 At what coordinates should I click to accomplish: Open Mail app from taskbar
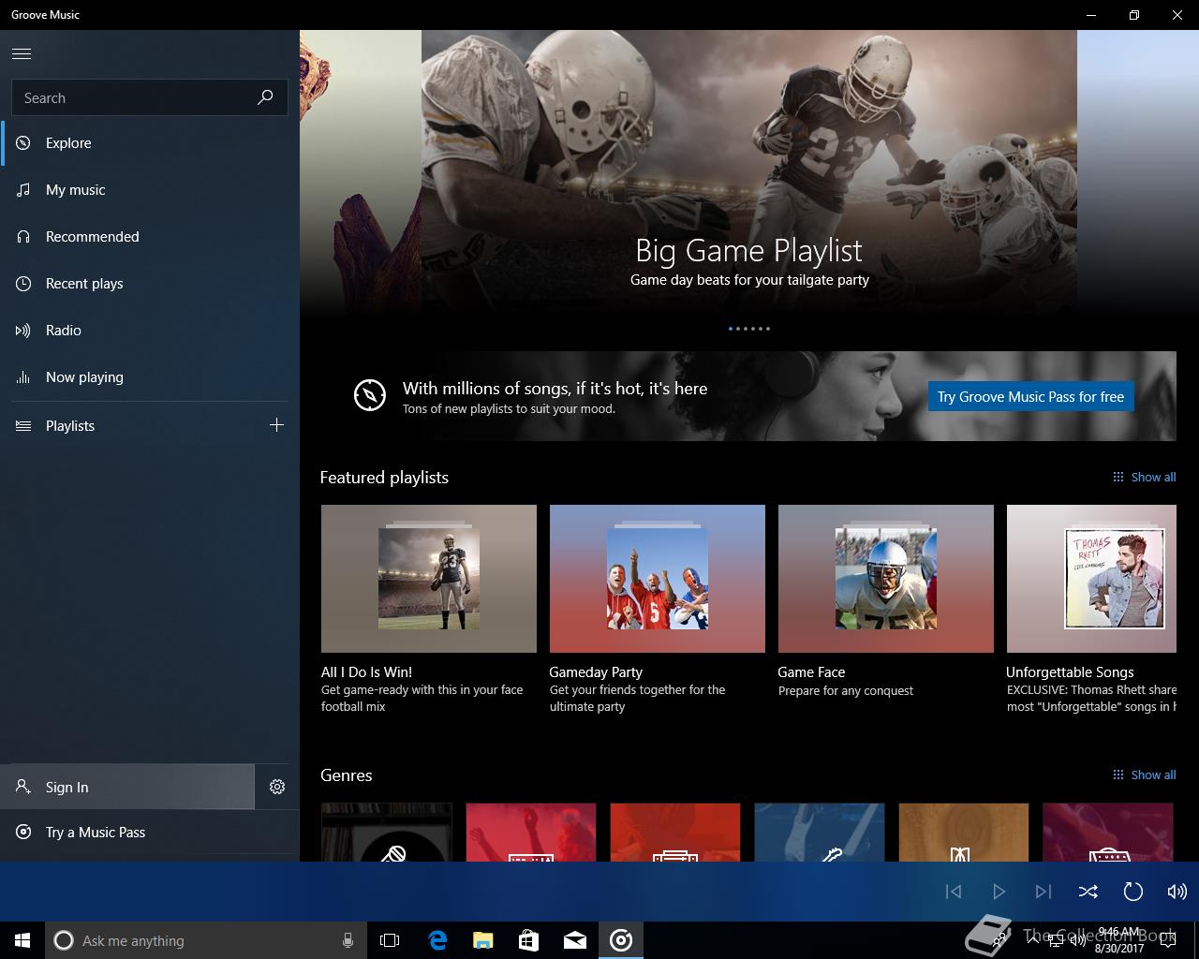point(575,940)
